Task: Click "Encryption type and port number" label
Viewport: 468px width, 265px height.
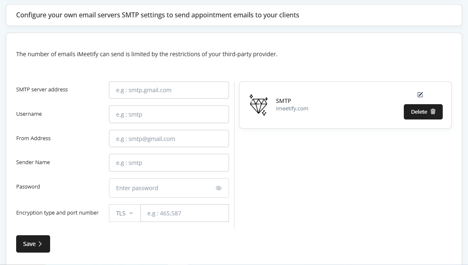Action: tap(57, 213)
